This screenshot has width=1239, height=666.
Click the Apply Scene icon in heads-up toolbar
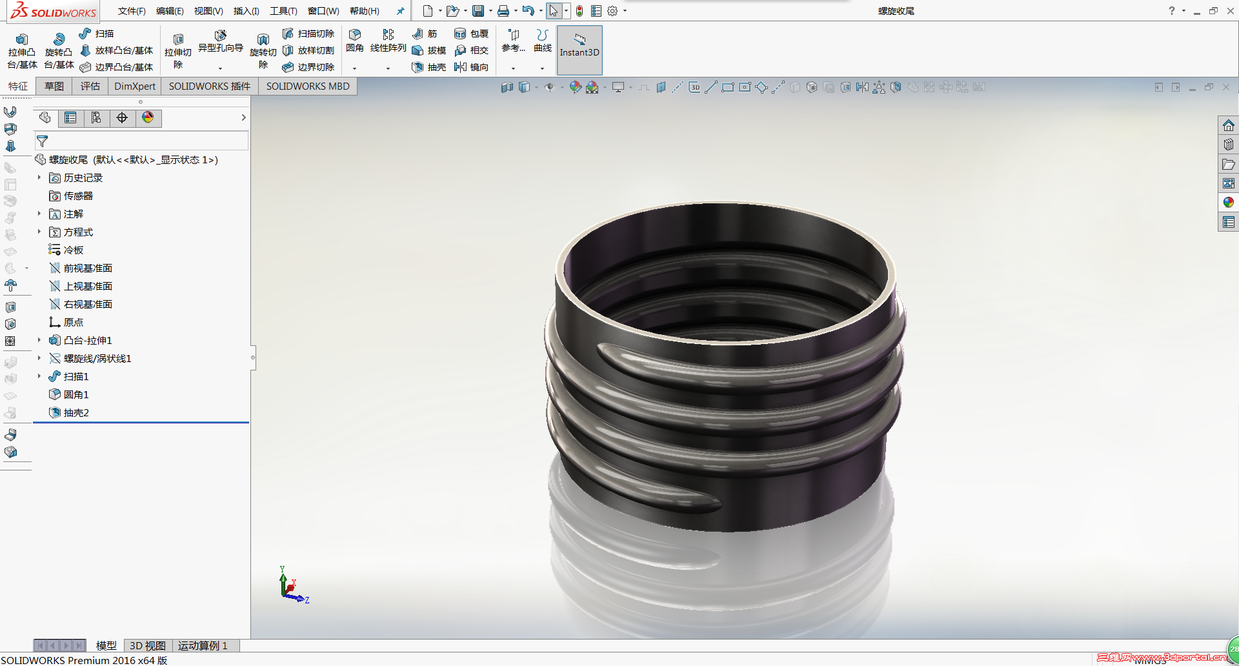click(592, 87)
